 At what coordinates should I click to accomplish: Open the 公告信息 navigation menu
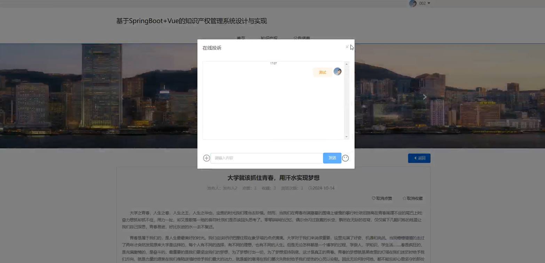point(301,39)
